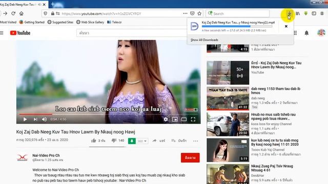View site information via padlock icon
This screenshot has width=328, height=184.
pos(52,14)
